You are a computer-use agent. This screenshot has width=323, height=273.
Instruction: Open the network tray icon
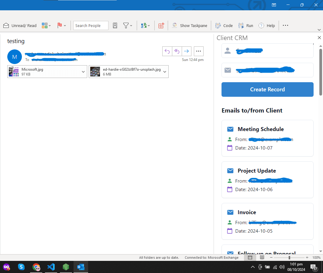coord(275,267)
